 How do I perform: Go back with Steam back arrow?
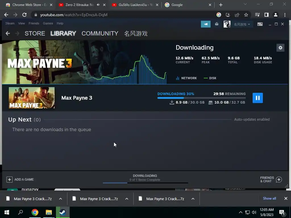pyautogui.click(x=8, y=33)
